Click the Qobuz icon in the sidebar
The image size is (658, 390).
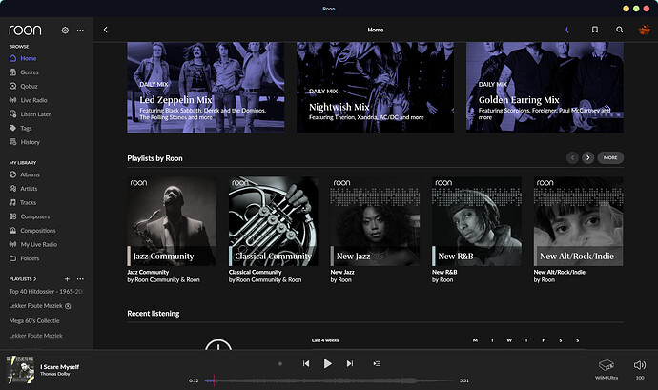(x=13, y=86)
